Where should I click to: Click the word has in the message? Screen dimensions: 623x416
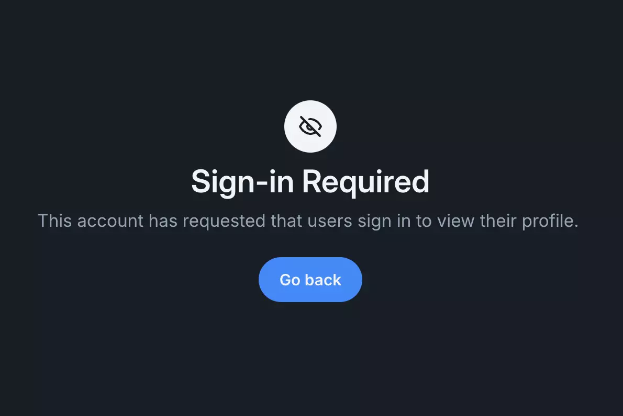coord(163,221)
